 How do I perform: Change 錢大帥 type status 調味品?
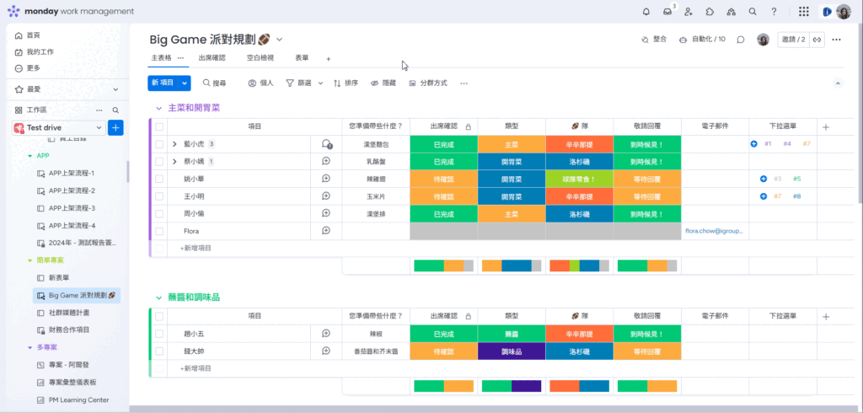[x=512, y=351]
